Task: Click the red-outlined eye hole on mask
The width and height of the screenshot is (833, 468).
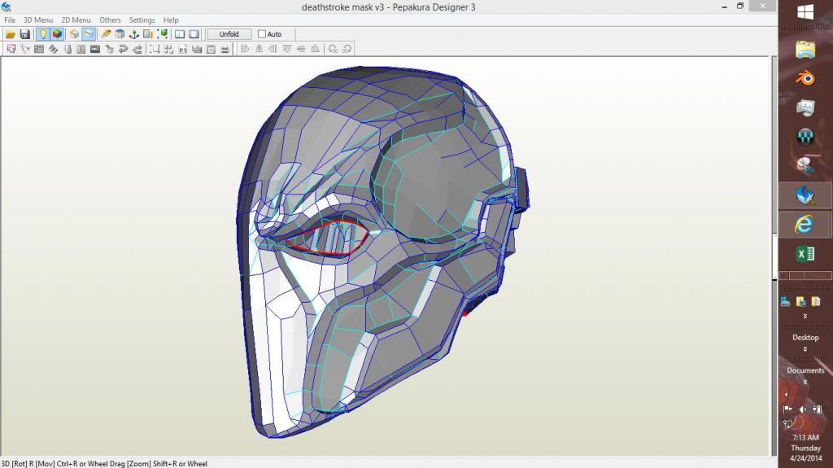Action: (328, 238)
